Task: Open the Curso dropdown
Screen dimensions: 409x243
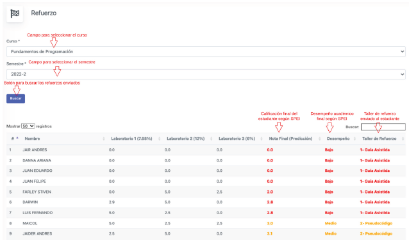Action: click(x=206, y=52)
